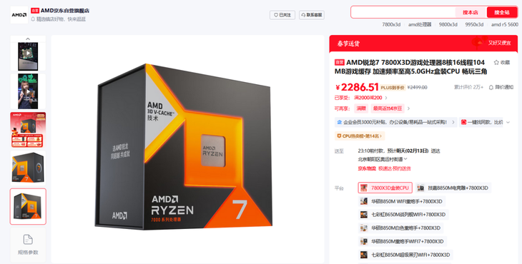Open the 9800x3d suggested search link
The height and width of the screenshot is (264, 522).
coord(448,24)
